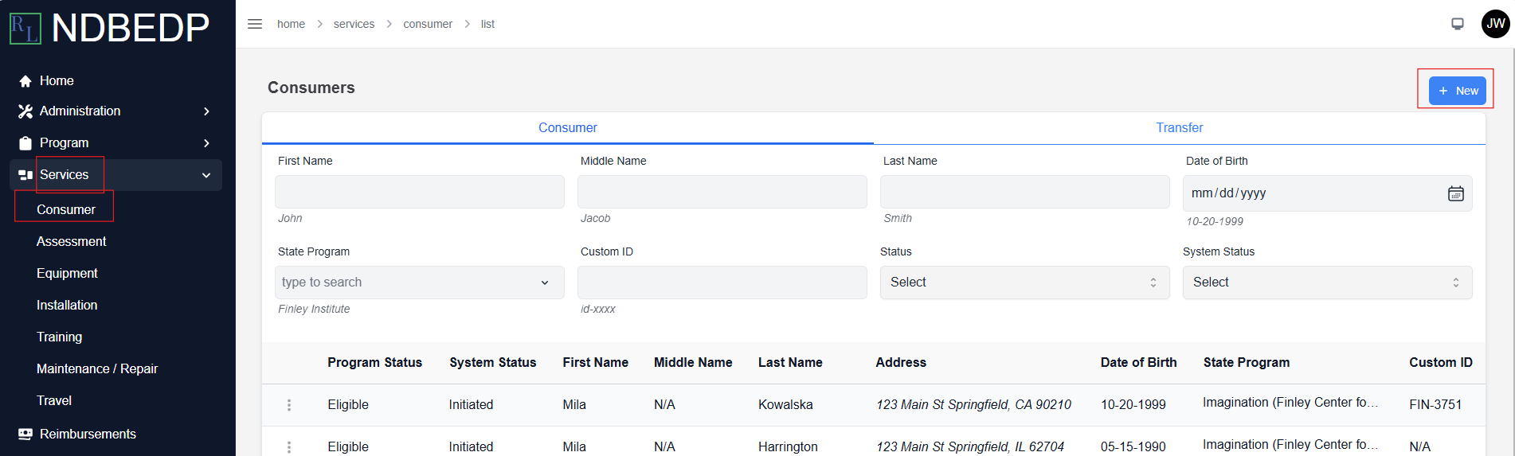This screenshot has width=1515, height=456.
Task: Click the Home house icon in sidebar
Action: [x=25, y=81]
